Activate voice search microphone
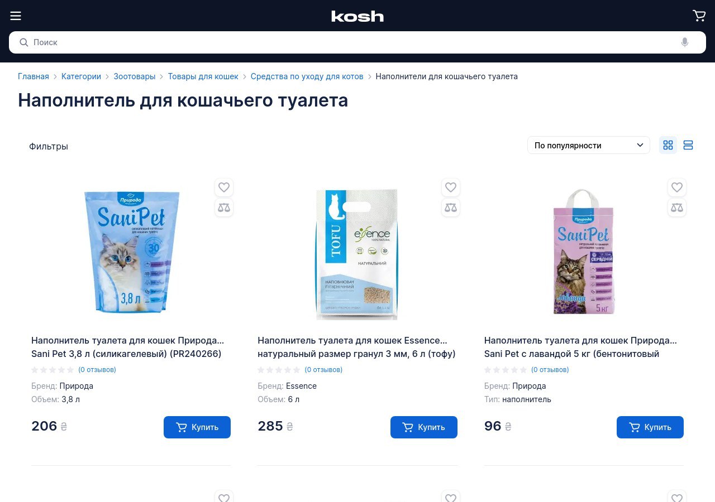715x502 pixels. 685,42
